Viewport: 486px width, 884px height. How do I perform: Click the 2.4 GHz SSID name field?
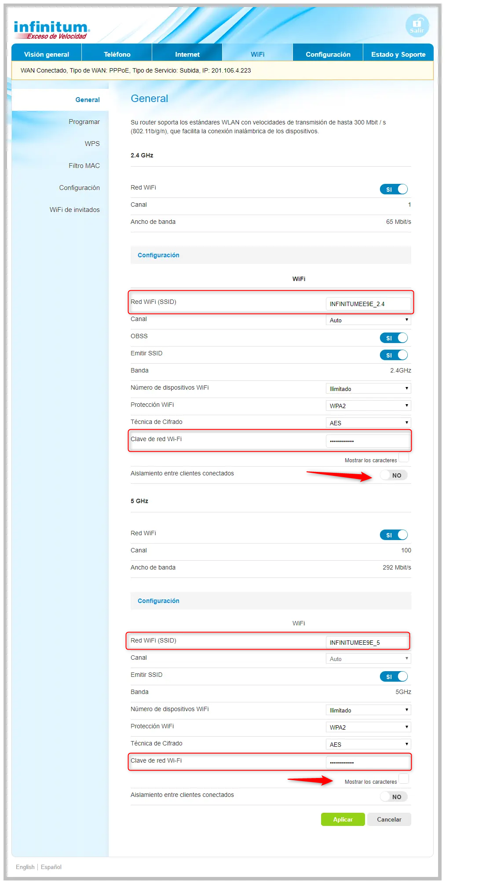tap(368, 303)
